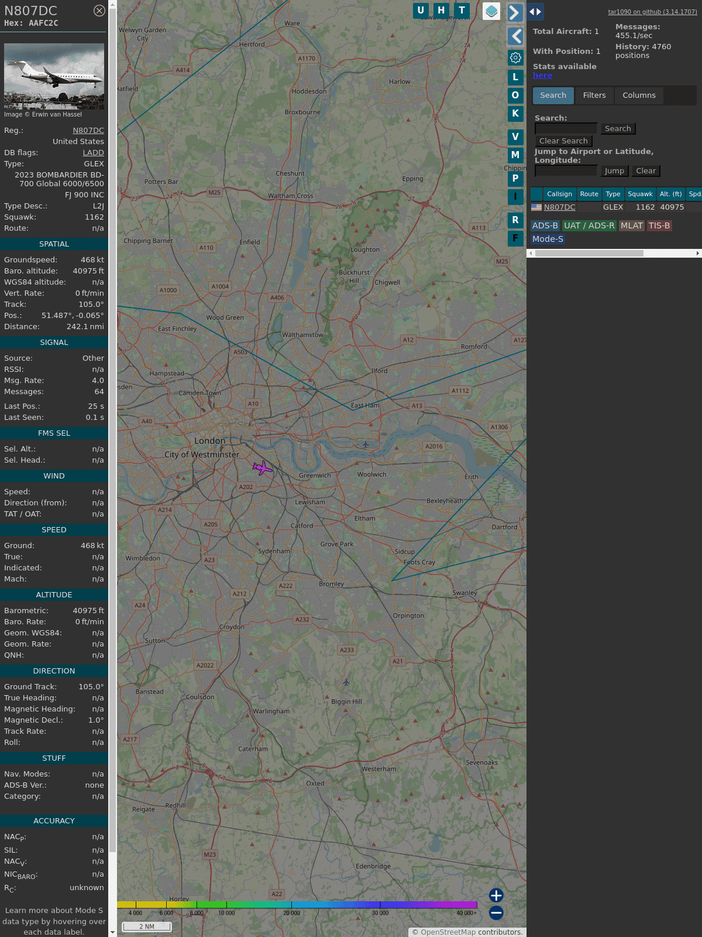Switch to the Columns tab
This screenshot has width=702, height=937.
point(639,95)
